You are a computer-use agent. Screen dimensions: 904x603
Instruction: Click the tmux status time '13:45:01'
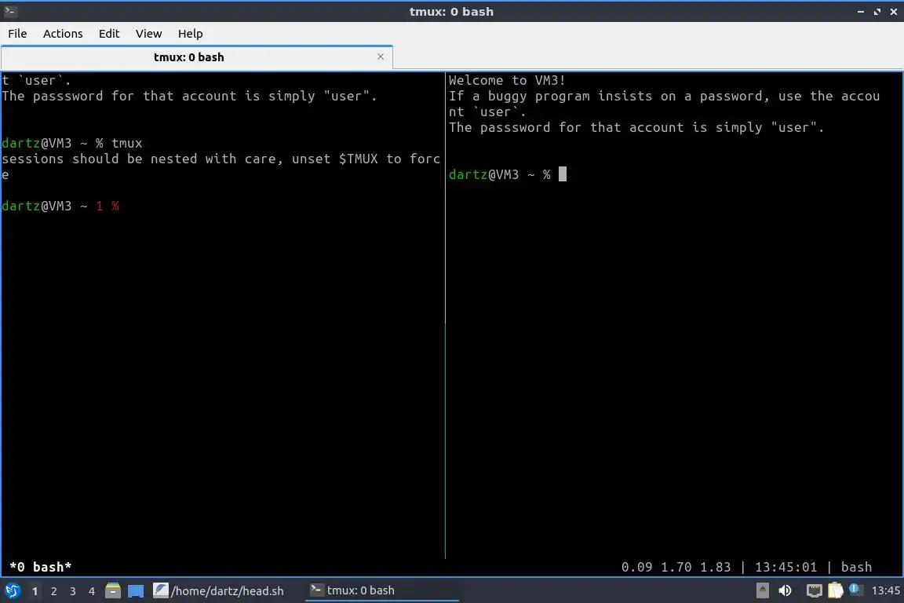click(x=786, y=567)
